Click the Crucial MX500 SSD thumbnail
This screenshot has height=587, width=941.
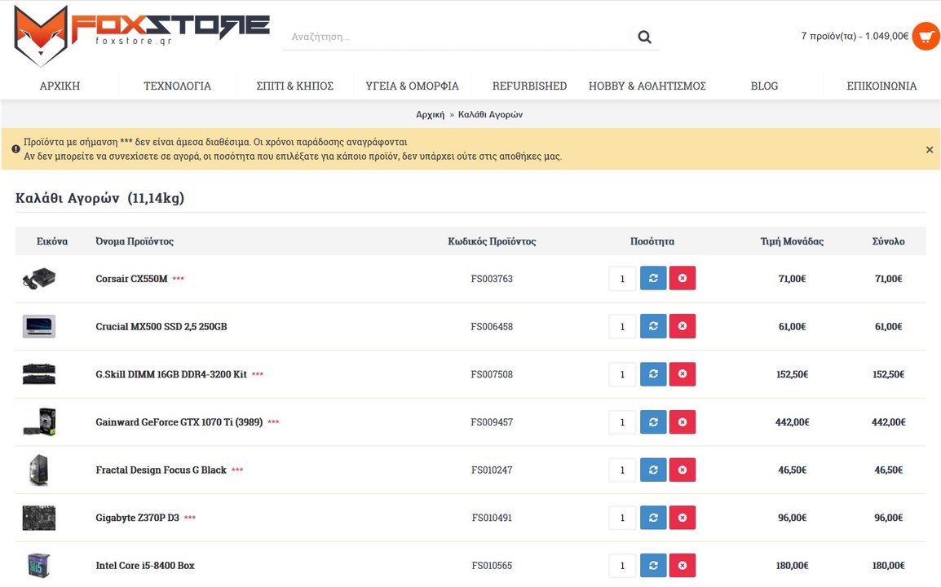tap(39, 326)
